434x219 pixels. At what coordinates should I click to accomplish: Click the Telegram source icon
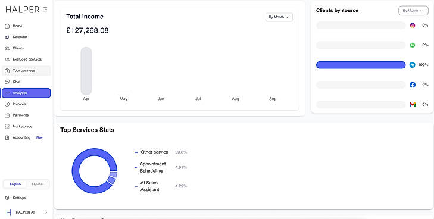coord(413,65)
